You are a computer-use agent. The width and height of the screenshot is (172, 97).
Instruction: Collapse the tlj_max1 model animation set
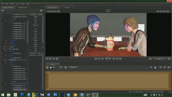pos(6,60)
